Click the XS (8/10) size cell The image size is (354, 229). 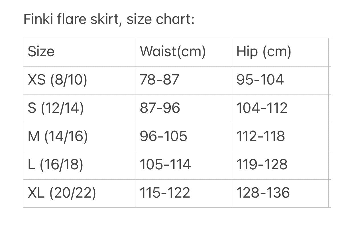(79, 81)
